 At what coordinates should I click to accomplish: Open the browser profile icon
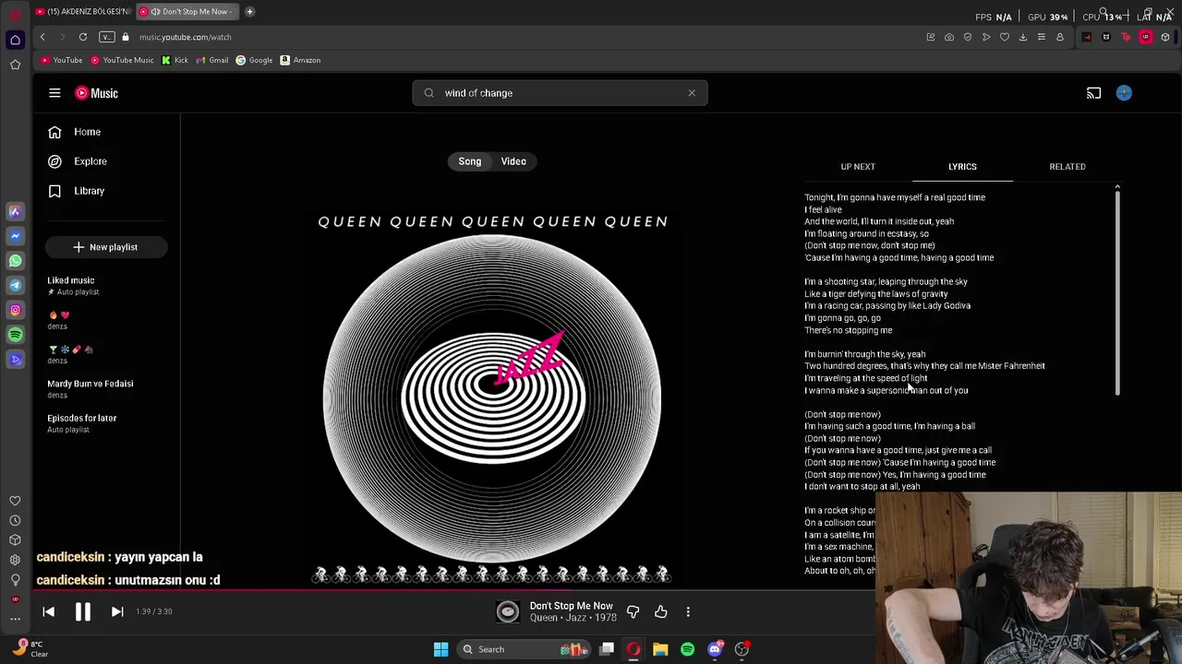(1060, 37)
